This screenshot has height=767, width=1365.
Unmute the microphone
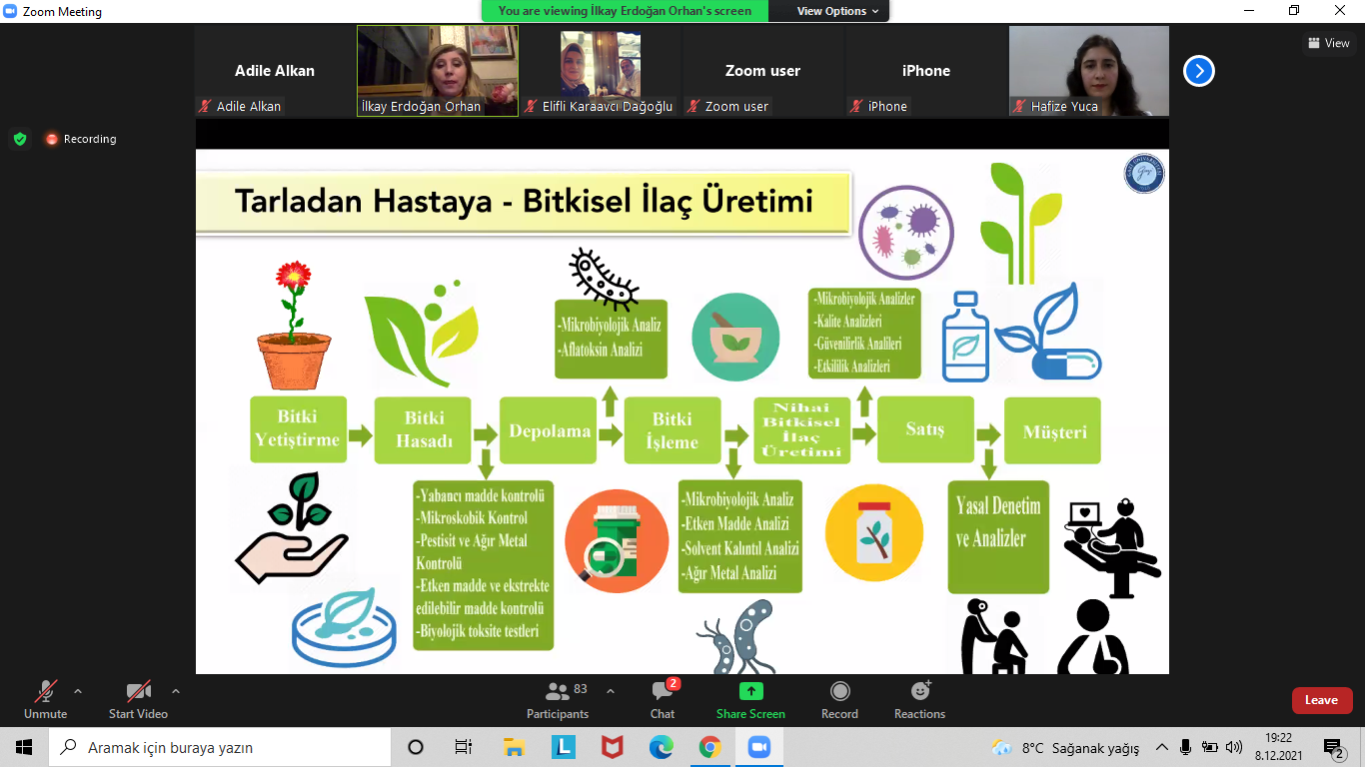pyautogui.click(x=46, y=699)
